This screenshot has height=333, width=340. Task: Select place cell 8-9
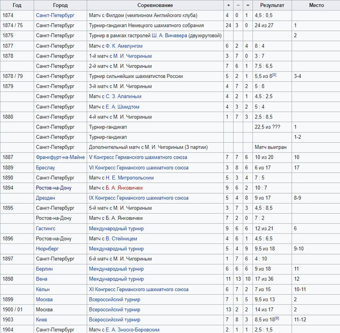coord(316,198)
